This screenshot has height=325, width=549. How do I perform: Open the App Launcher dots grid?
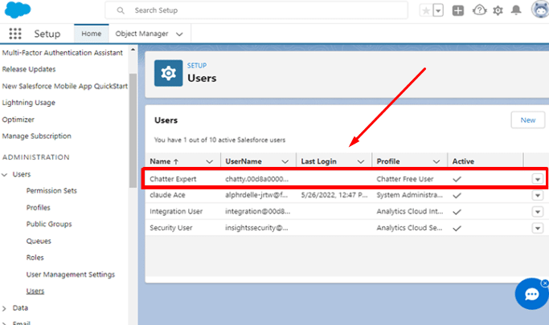coord(15,34)
